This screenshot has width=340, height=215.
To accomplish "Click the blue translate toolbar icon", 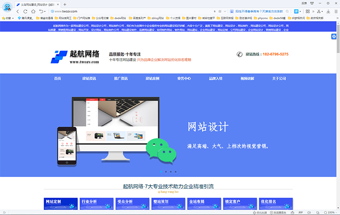I will (x=296, y=11).
